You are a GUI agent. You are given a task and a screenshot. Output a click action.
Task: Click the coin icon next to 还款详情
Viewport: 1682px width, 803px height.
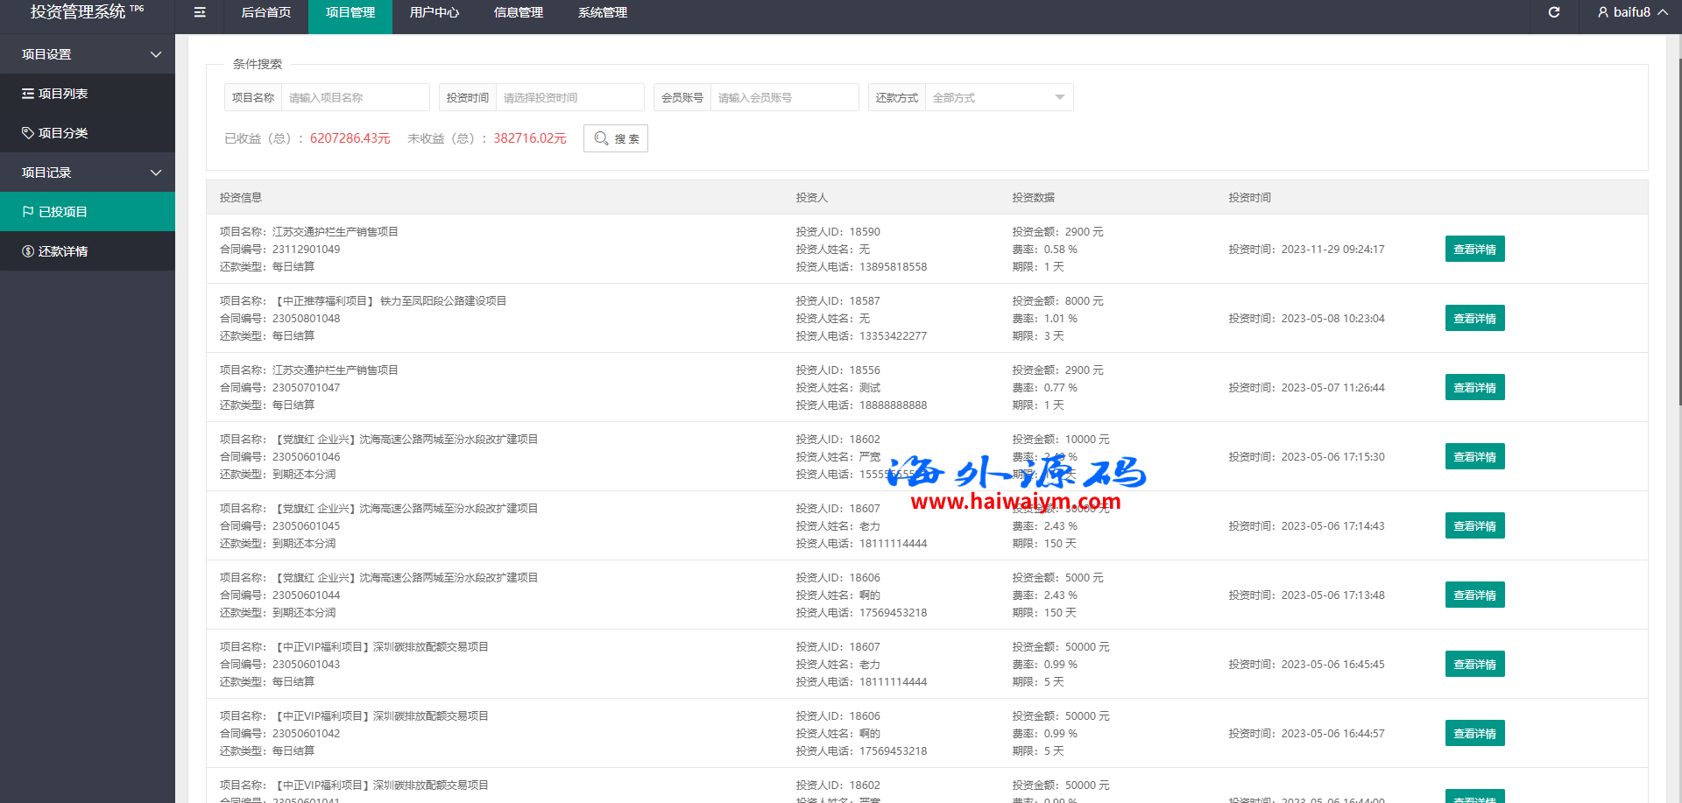[x=28, y=251]
